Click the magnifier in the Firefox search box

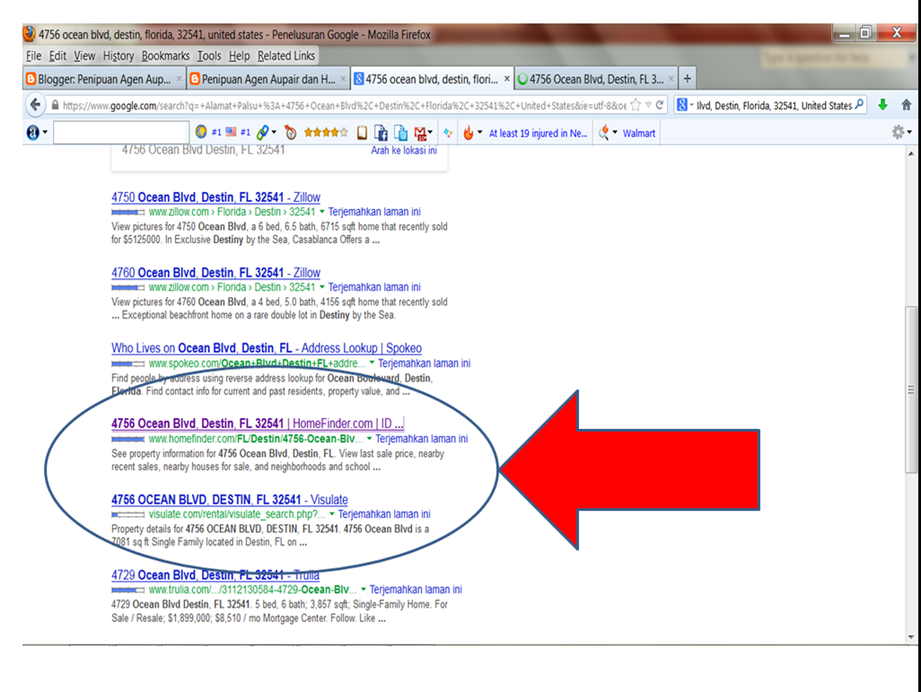coord(859,105)
